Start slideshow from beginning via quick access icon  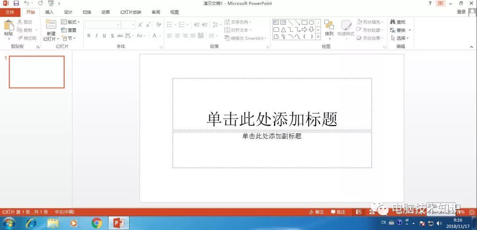click(51, 4)
